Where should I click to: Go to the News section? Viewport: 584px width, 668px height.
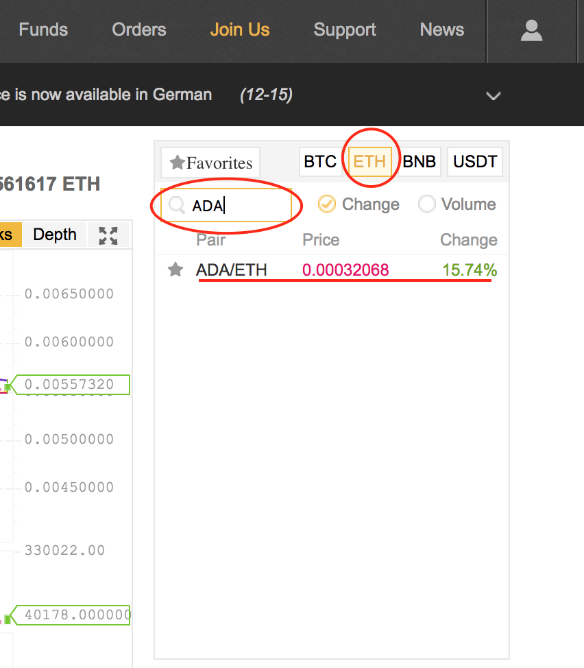click(442, 30)
